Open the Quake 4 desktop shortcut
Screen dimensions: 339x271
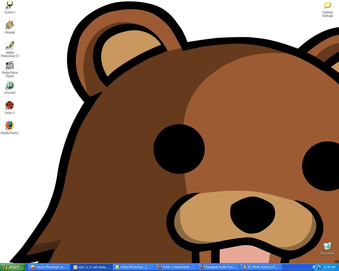10,5
